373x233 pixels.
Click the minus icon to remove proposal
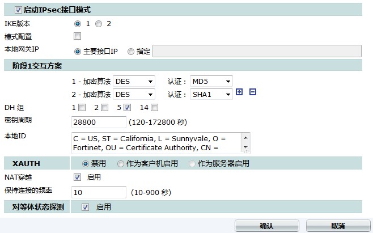[x=253, y=92]
